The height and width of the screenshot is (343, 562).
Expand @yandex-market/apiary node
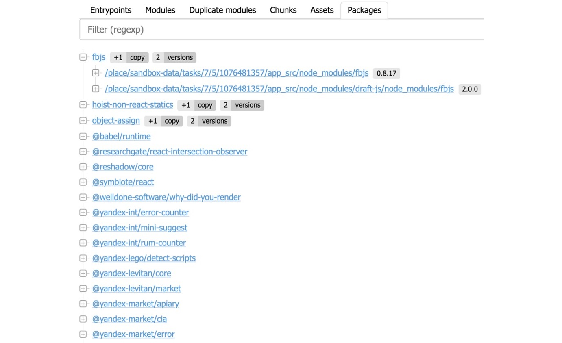(83, 304)
